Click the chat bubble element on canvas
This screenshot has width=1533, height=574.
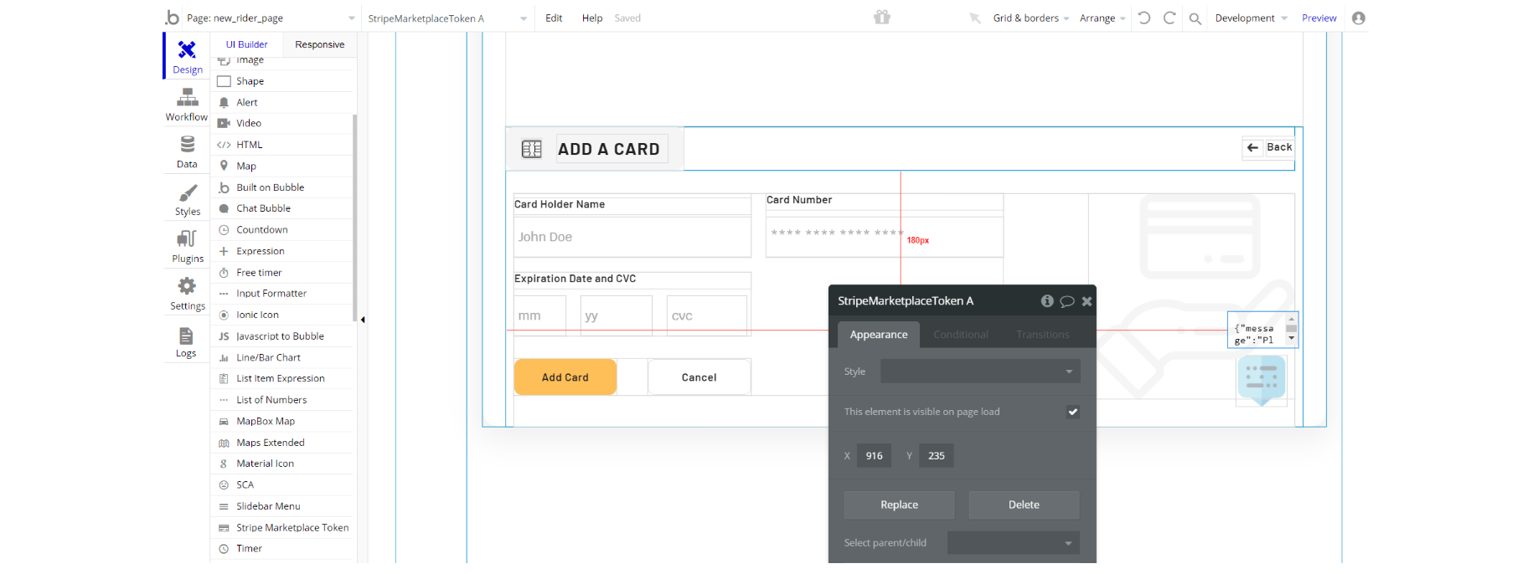point(1262,380)
